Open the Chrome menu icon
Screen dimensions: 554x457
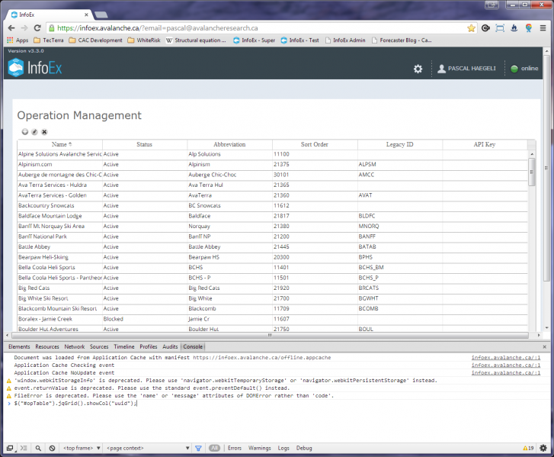pyautogui.click(x=543, y=28)
